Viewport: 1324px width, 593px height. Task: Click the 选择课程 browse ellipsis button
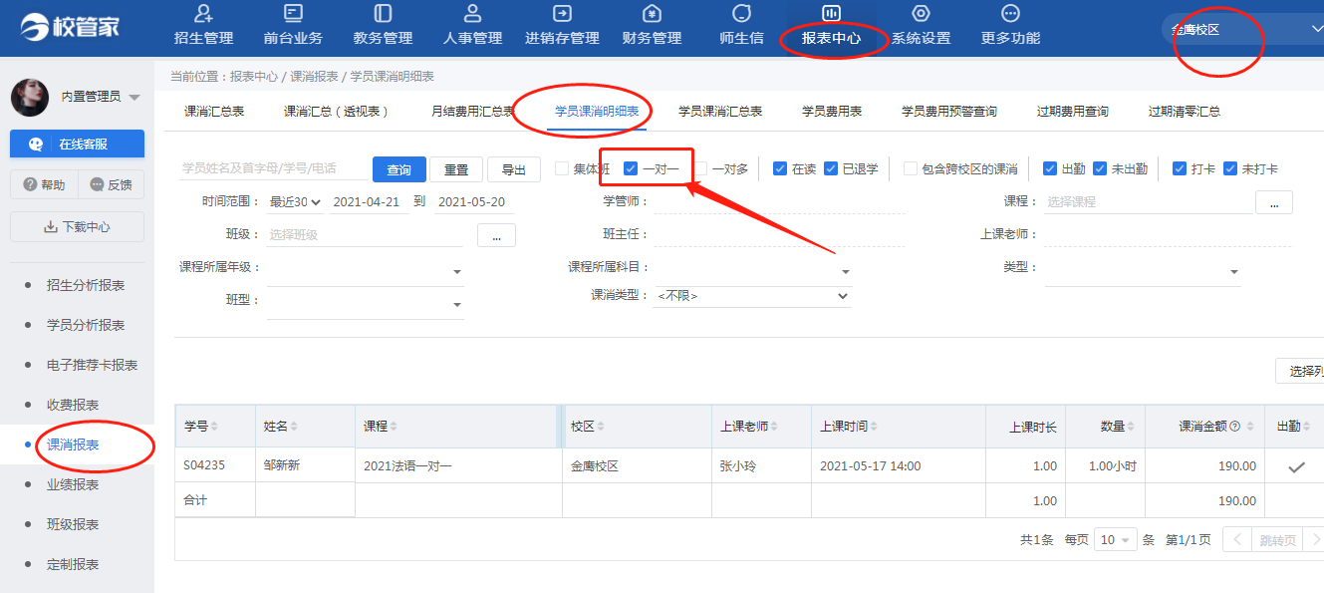1274,202
